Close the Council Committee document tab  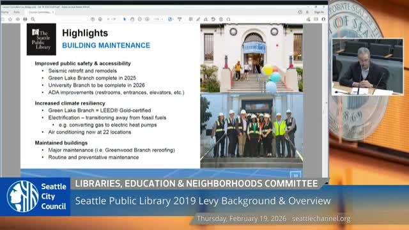tap(53, 12)
